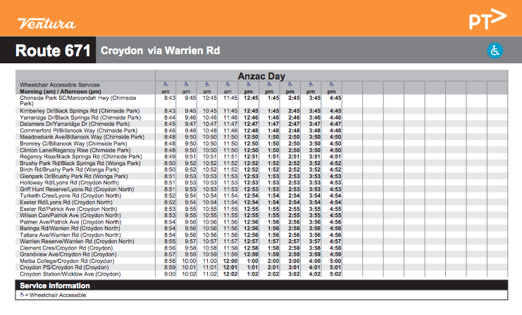522x315 pixels.
Task: Click the 2:48 time at Commerford Pl
Action: [x=294, y=131]
